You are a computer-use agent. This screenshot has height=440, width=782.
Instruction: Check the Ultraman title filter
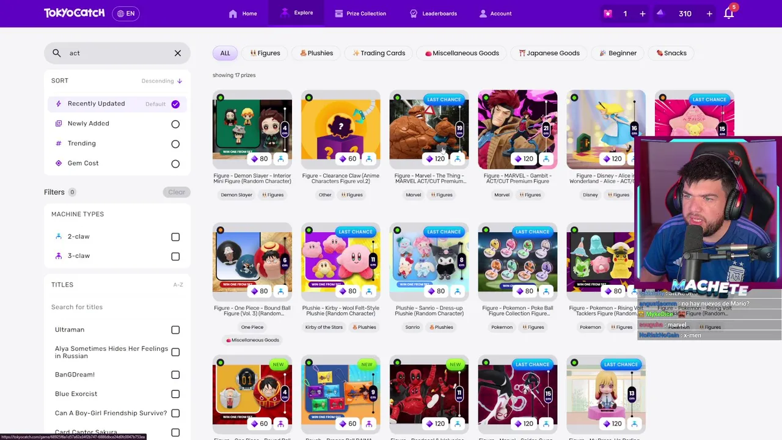[x=175, y=330]
